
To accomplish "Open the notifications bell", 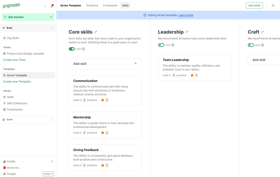I will (x=52, y=6).
